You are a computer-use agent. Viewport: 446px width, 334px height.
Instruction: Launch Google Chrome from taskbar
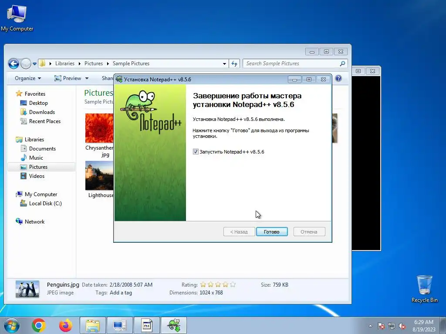pyautogui.click(x=39, y=325)
